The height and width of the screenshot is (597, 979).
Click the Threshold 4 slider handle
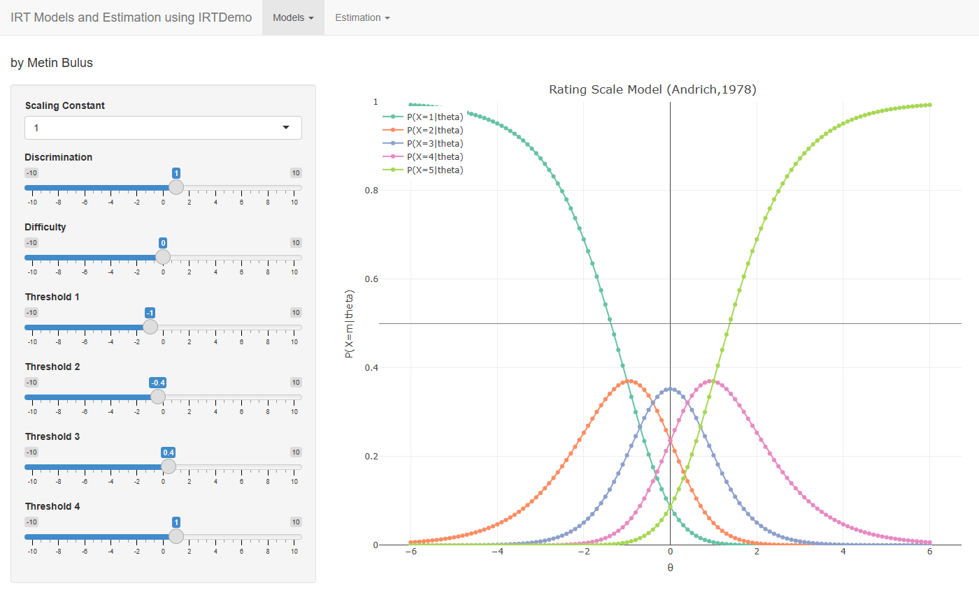tap(176, 536)
